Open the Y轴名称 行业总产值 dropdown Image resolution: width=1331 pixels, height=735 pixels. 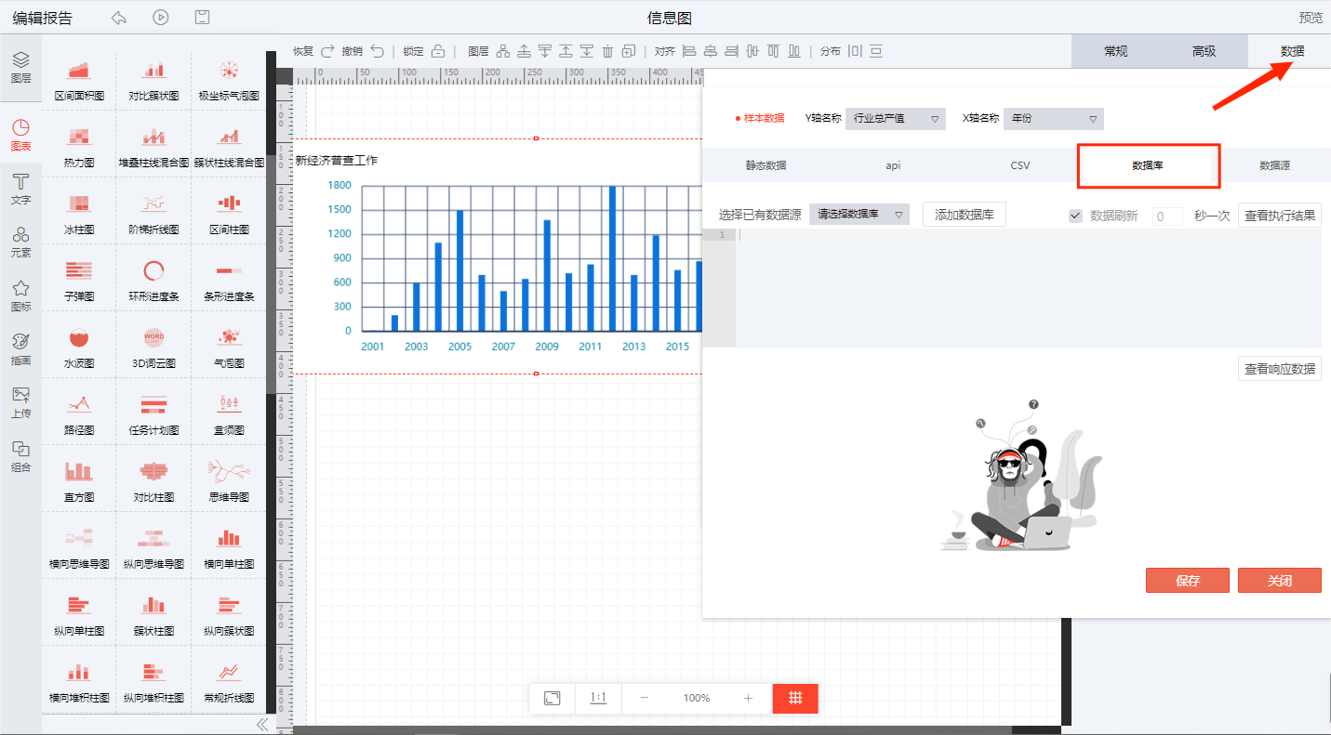pyautogui.click(x=896, y=118)
